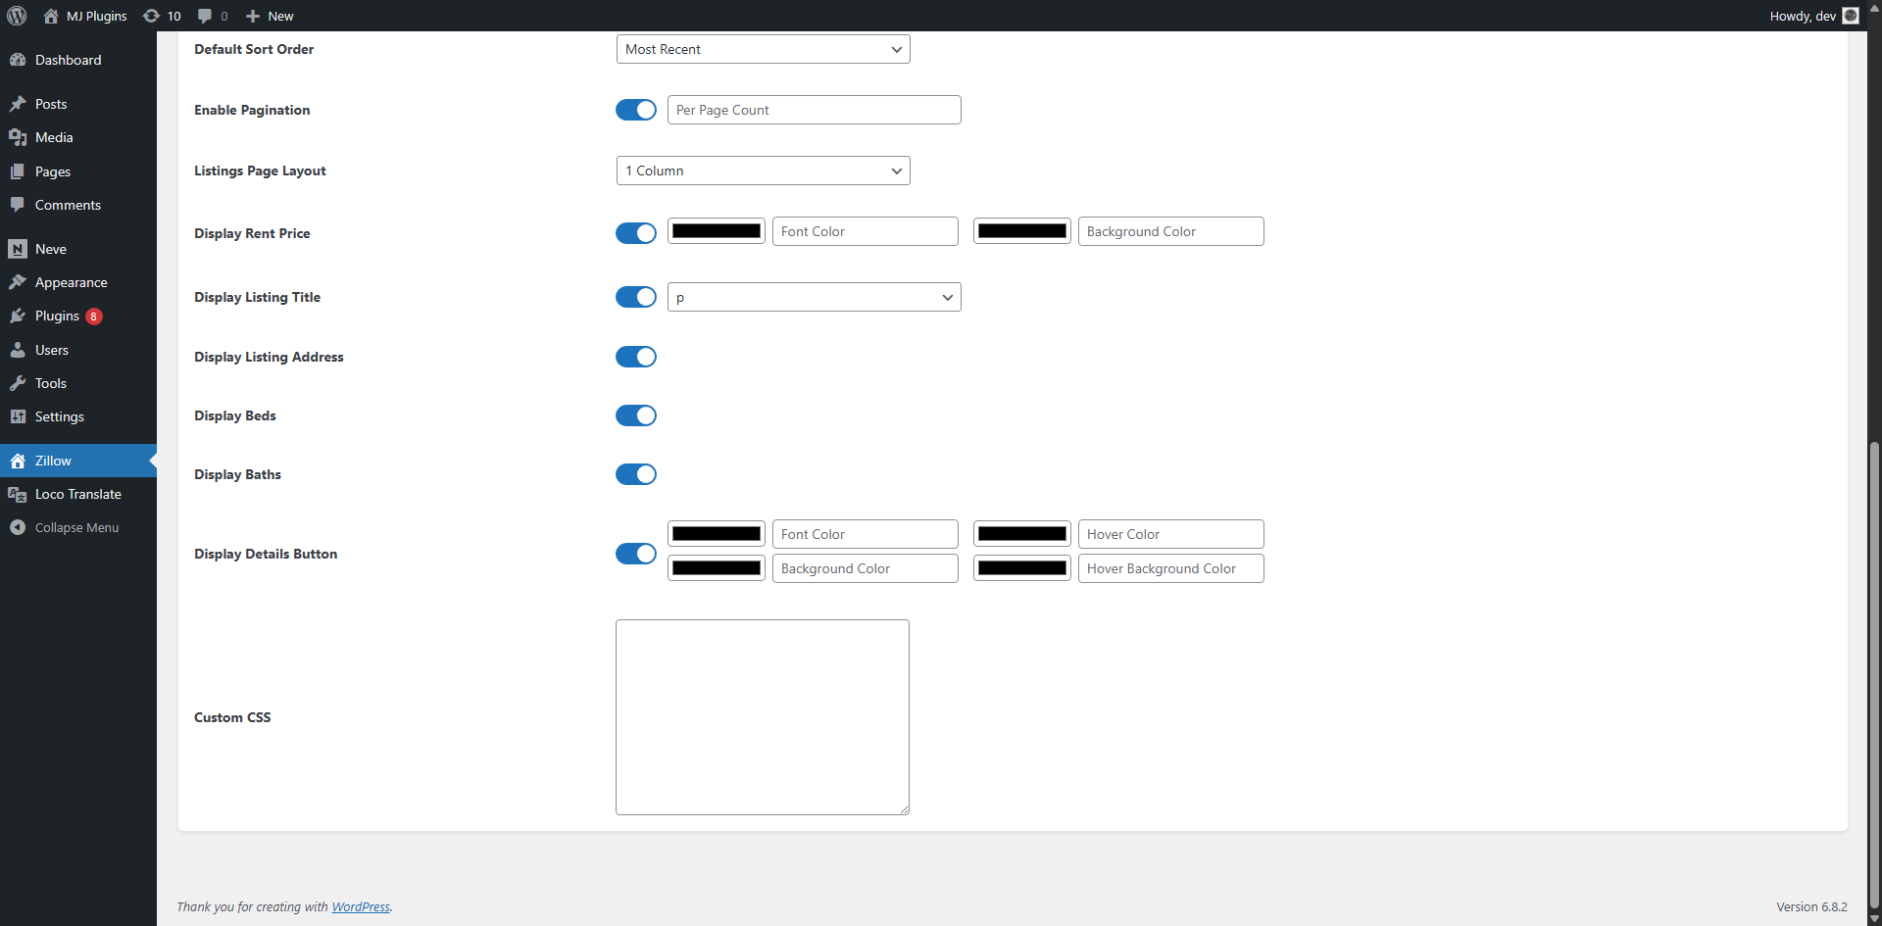Select Loco Translate menu item

[78, 494]
